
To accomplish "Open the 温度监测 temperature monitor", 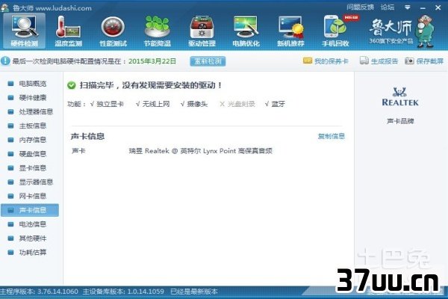I will click(68, 31).
